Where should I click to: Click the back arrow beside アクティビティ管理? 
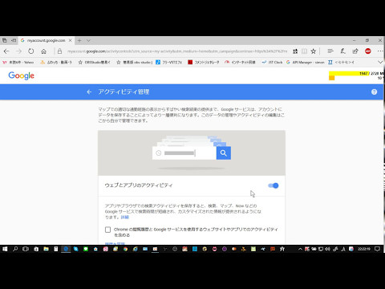[x=89, y=92]
